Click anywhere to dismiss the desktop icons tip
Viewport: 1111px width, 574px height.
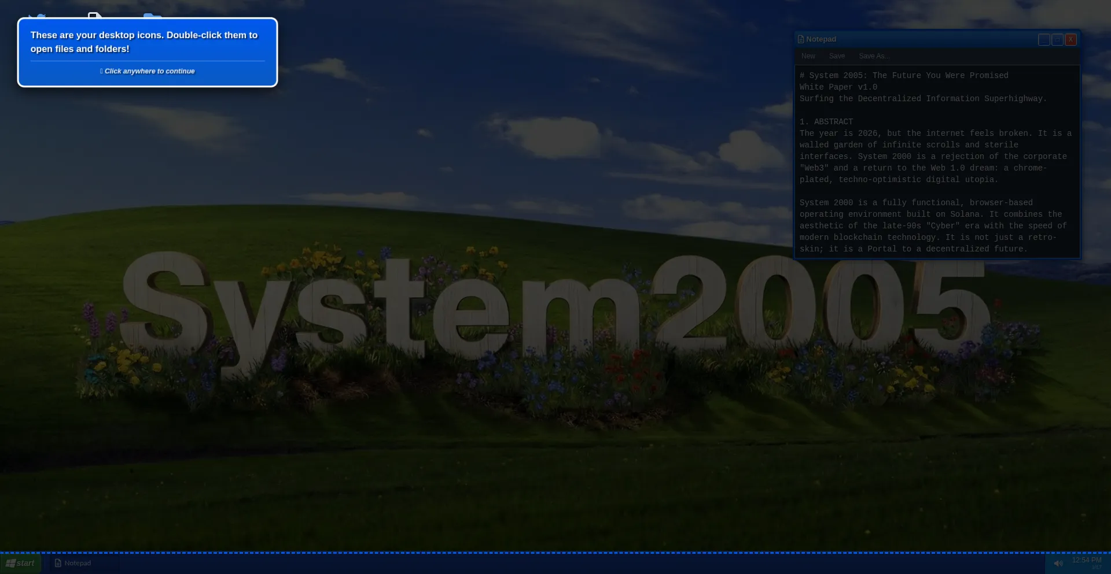[148, 71]
